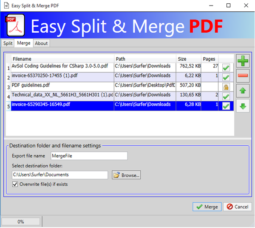Screen dimensions: 255x228
Task: Click the Size column header
Action: pos(189,59)
